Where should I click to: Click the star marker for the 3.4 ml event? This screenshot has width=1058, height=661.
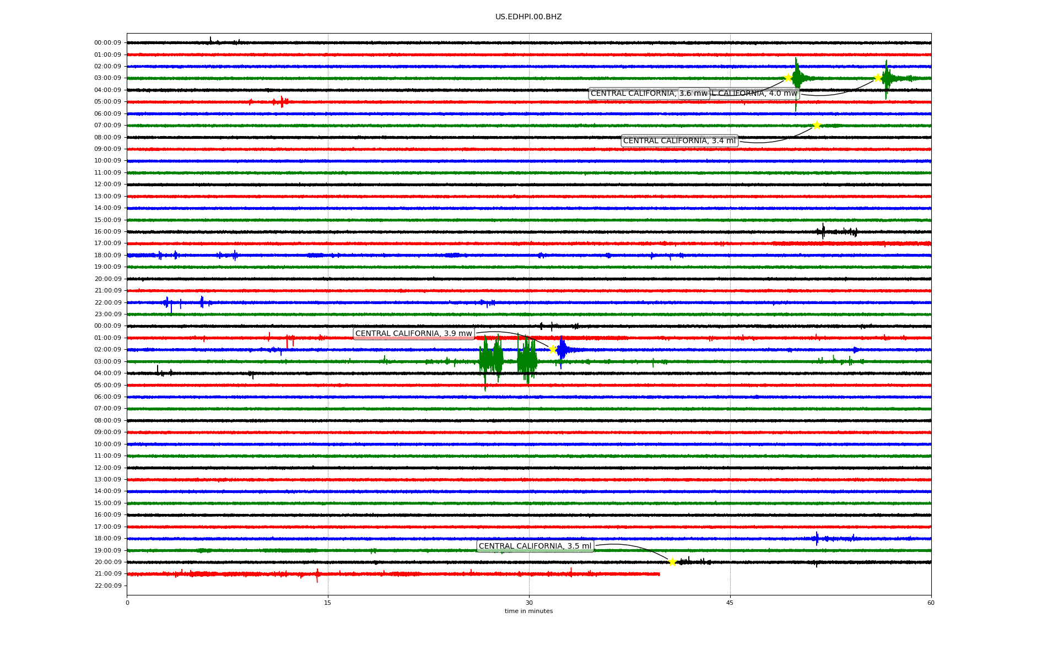coord(817,125)
